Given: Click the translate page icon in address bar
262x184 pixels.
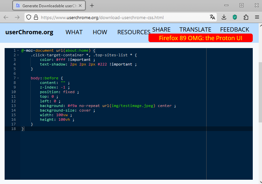Looking at the screenshot, I should point(213,17).
